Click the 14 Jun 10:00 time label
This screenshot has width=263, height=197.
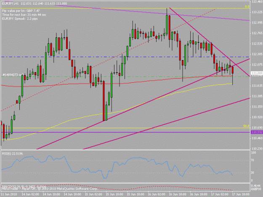click(51, 194)
